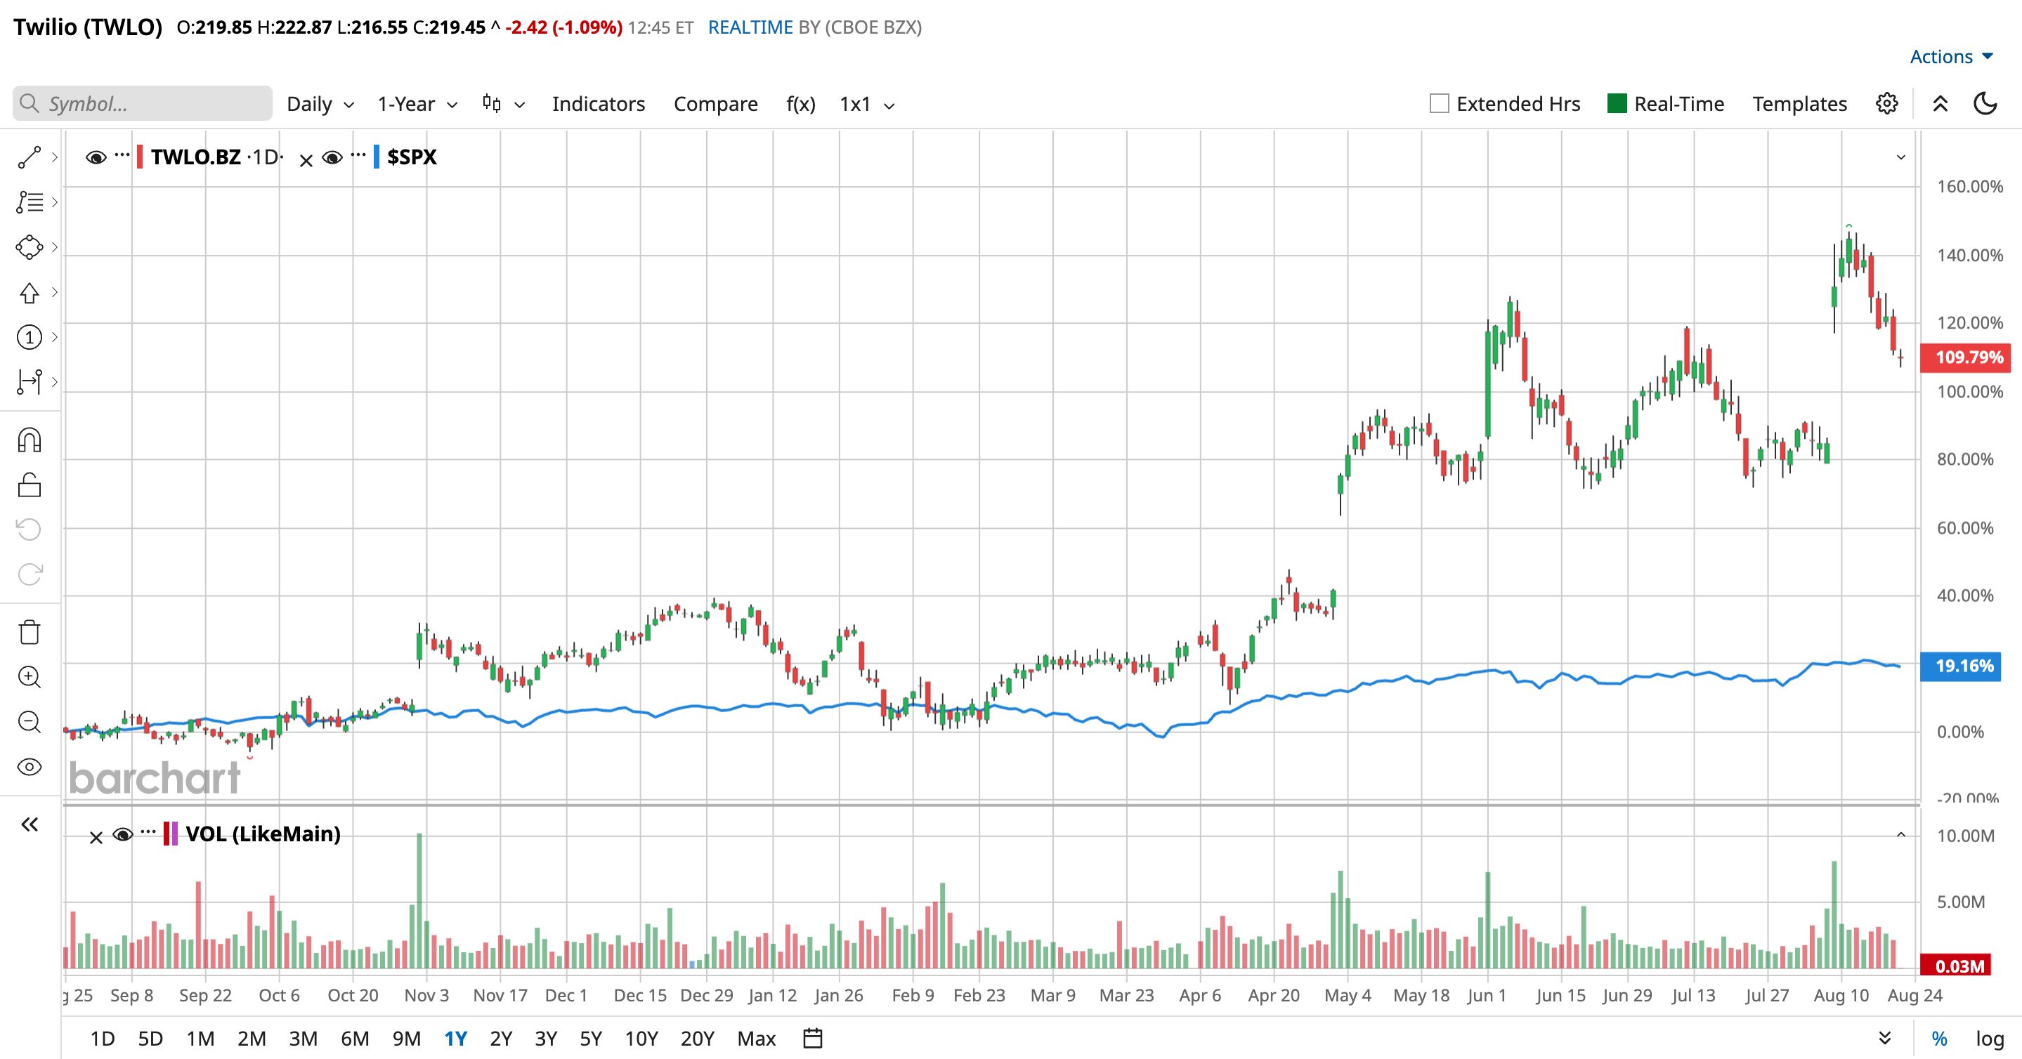This screenshot has height=1059, width=2022.
Task: Select the measurement tool icon
Action: [29, 382]
